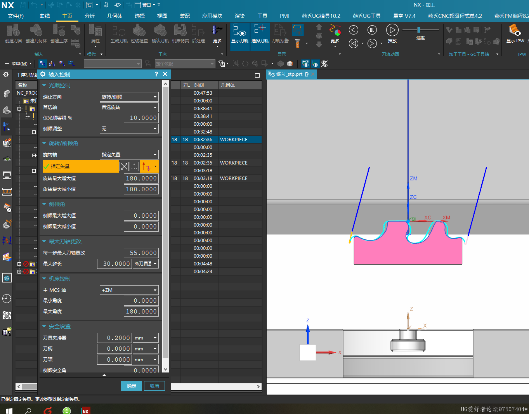Collapse the 旋转/前倾角 section
Viewport: 529px width, 414px height.
44,143
